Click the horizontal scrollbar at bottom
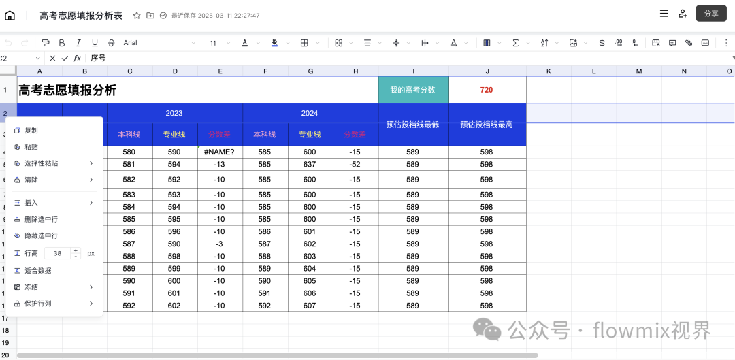The image size is (735, 360). [278, 355]
